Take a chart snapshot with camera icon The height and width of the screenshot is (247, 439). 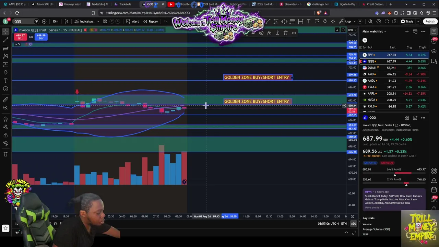(x=395, y=21)
